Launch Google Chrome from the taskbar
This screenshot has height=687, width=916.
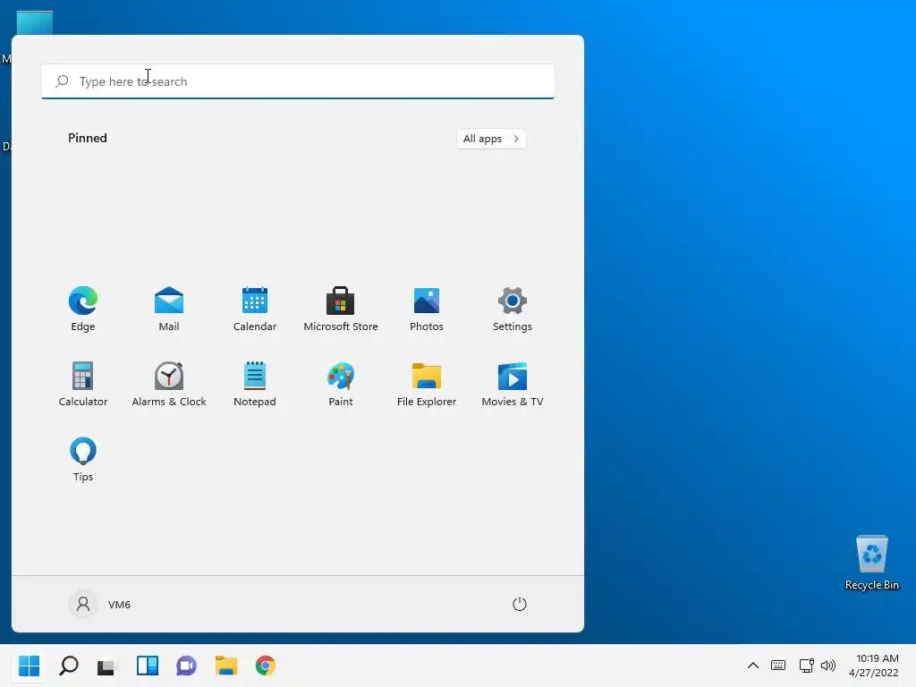pos(265,666)
